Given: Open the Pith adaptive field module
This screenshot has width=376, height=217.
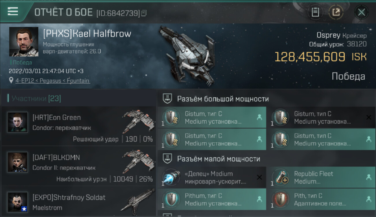Looking at the screenshot, I should [x=321, y=199].
